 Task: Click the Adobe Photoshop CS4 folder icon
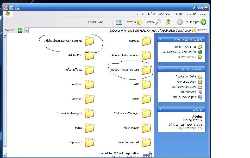[146, 70]
